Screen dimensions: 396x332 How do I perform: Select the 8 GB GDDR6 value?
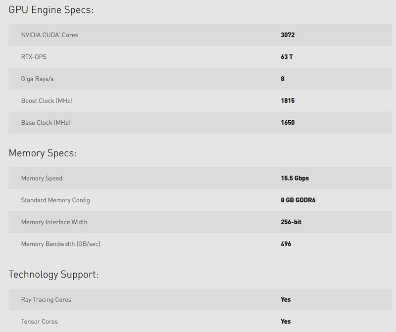[x=298, y=200]
